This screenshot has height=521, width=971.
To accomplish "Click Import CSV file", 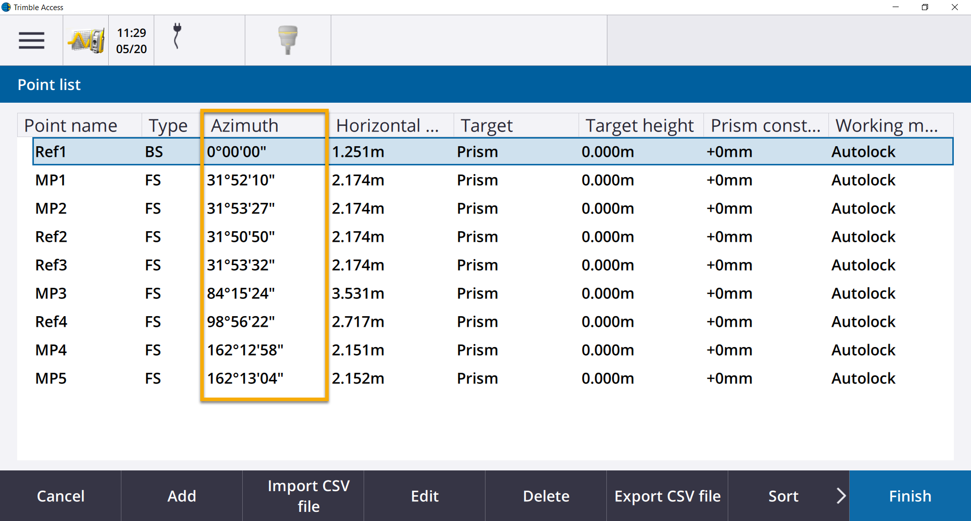I will click(303, 496).
